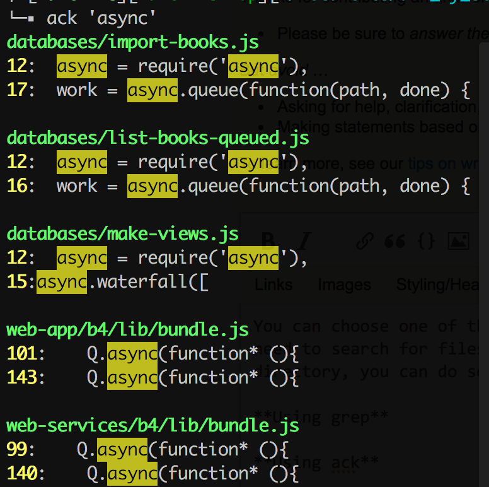Click line 15 async.waterfall([ result

click(x=108, y=282)
